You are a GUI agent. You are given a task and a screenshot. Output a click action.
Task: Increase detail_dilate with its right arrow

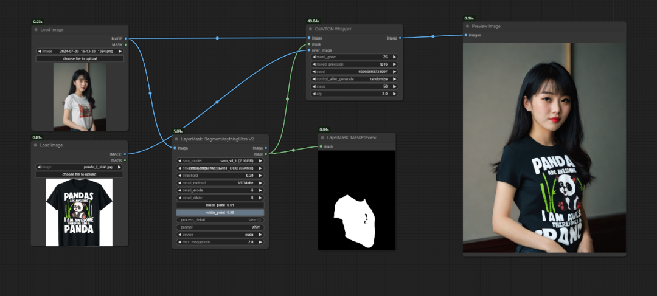coord(260,198)
